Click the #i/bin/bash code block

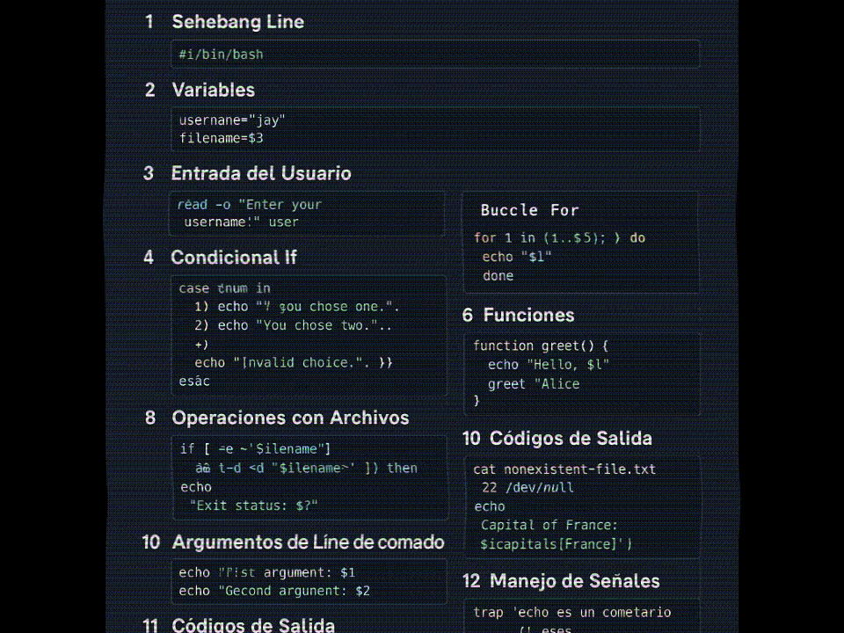click(x=435, y=55)
